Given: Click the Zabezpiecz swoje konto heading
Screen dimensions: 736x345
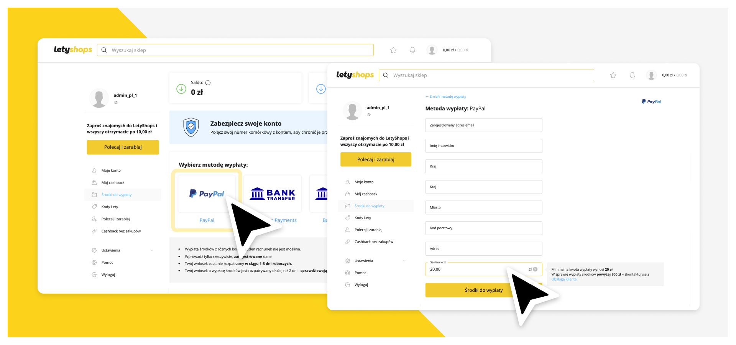Looking at the screenshot, I should 246,123.
